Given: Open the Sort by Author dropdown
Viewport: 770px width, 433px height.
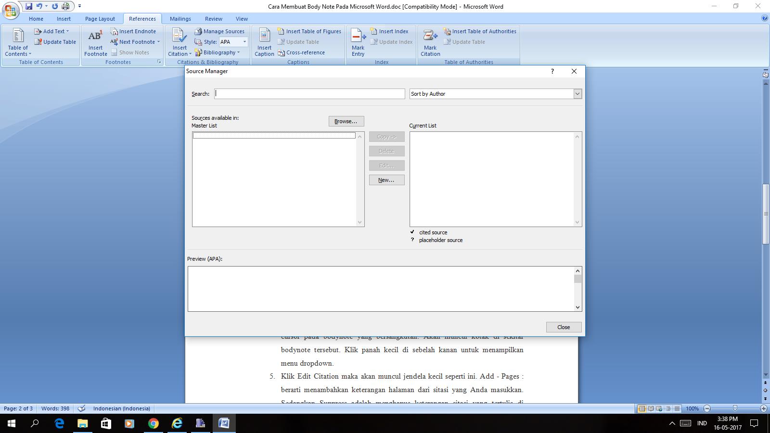Looking at the screenshot, I should [577, 94].
